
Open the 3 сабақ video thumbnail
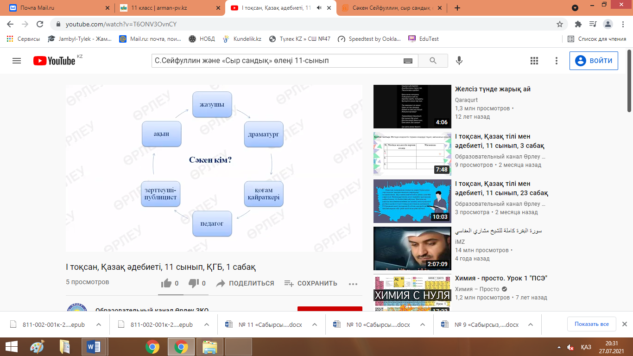pyautogui.click(x=412, y=154)
